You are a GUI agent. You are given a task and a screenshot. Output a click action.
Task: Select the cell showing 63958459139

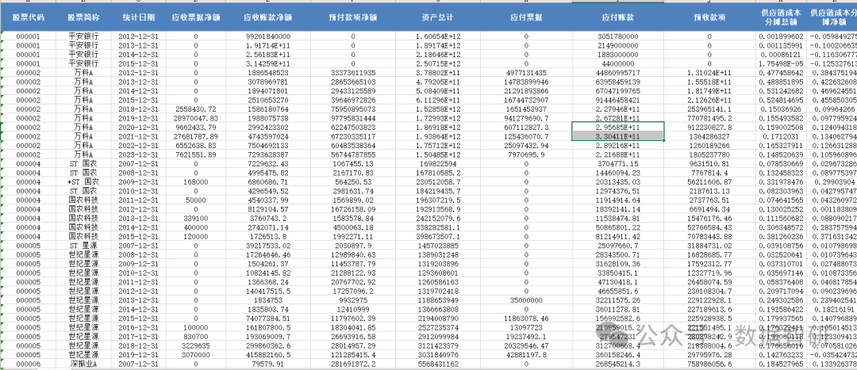618,82
